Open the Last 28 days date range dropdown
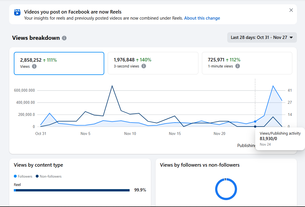Viewport: 305px width, 207px height. coord(262,37)
